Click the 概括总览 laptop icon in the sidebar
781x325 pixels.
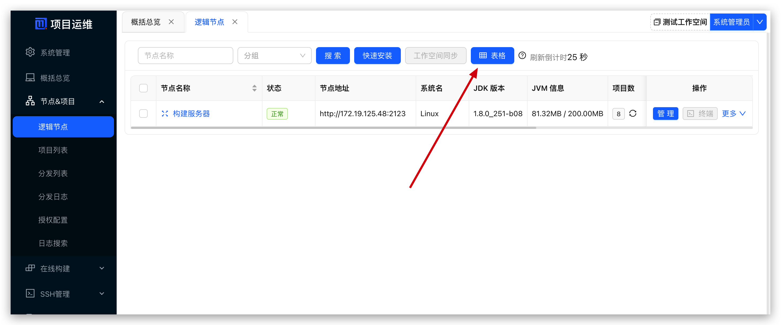click(x=30, y=78)
